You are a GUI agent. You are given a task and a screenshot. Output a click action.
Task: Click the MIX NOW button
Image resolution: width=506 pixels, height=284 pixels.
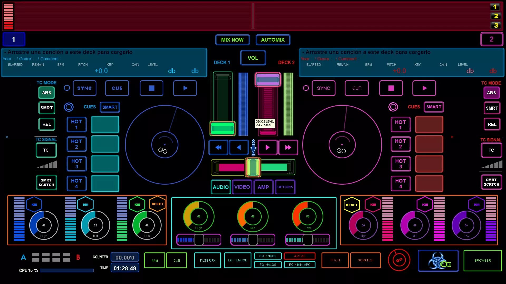[x=232, y=40]
